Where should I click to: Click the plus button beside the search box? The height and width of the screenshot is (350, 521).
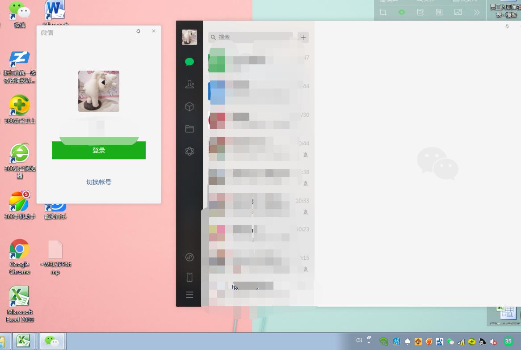pos(303,37)
